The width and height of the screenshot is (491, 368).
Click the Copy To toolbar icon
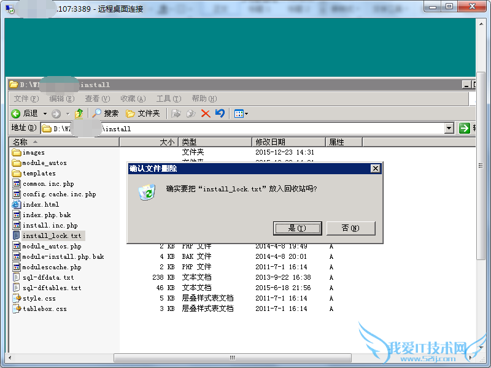[190, 113]
